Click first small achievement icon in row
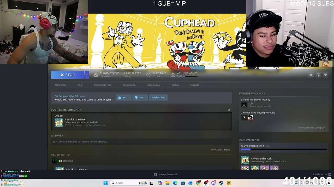This screenshot has height=187, width=334. (245, 168)
